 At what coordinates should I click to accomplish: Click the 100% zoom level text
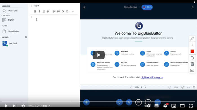[176, 87]
